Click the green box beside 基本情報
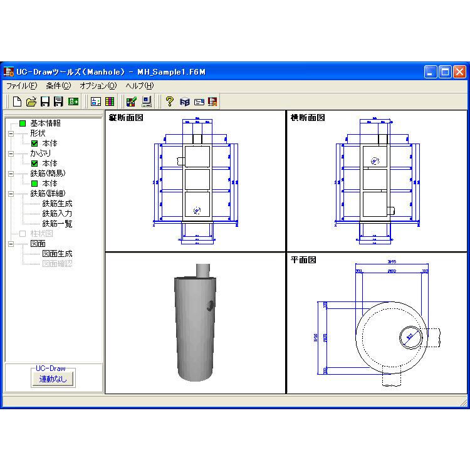The height and width of the screenshot is (470, 470). coord(23,123)
